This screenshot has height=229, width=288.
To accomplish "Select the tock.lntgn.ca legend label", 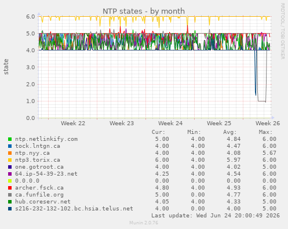I will [x=38, y=146].
